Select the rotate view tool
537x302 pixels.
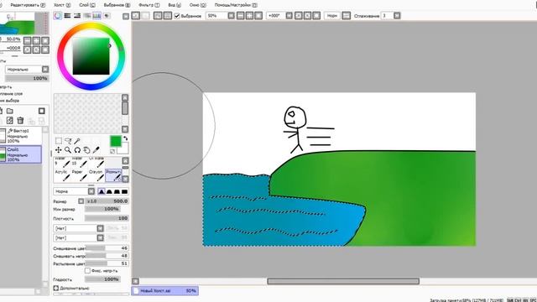pos(77,150)
